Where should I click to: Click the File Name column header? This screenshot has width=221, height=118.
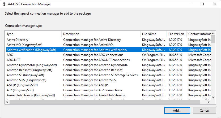(x=154, y=34)
